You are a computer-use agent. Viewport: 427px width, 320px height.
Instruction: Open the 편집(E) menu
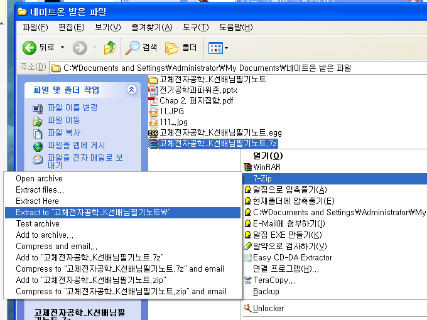[72, 27]
